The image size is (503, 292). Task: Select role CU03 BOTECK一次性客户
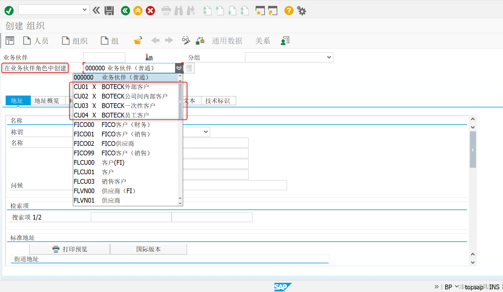[x=126, y=106]
